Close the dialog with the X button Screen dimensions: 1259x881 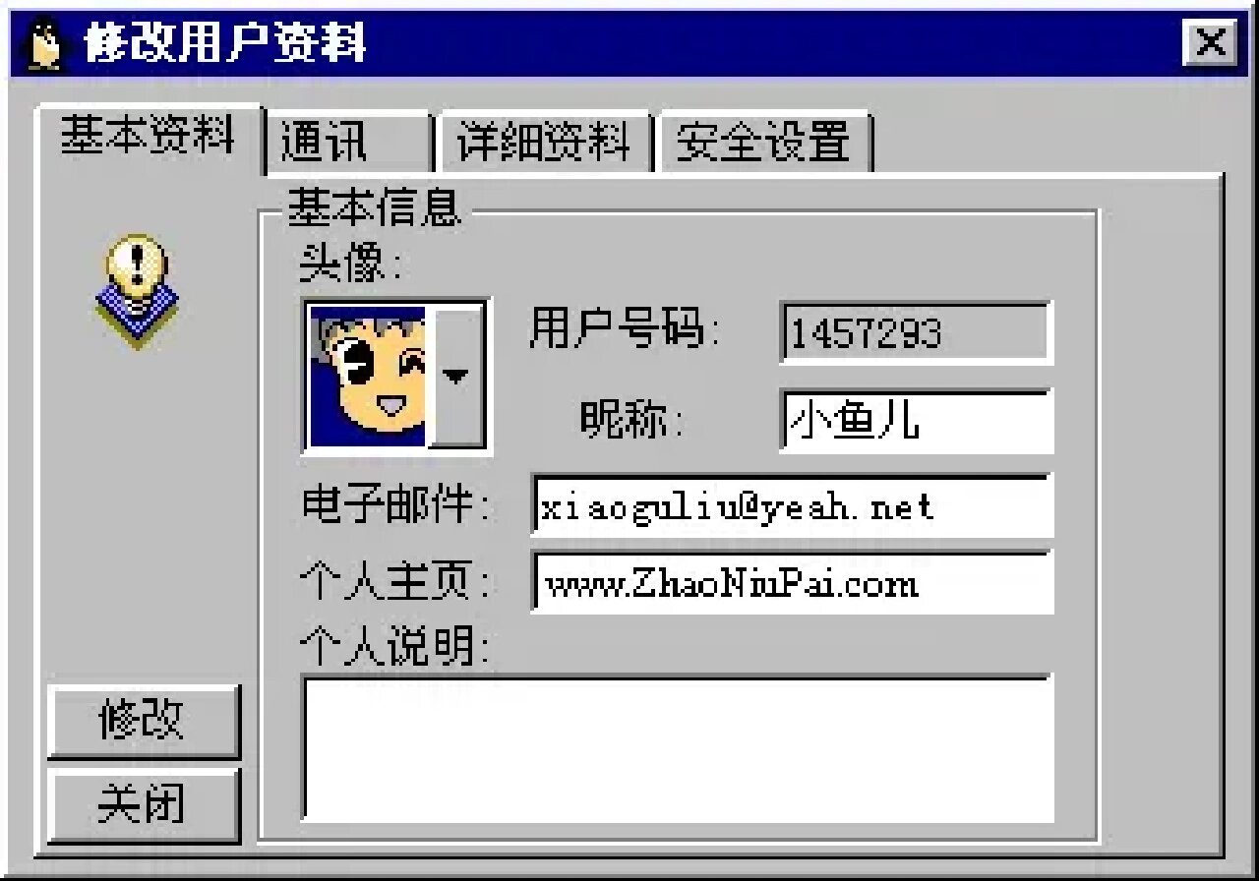tap(1210, 43)
